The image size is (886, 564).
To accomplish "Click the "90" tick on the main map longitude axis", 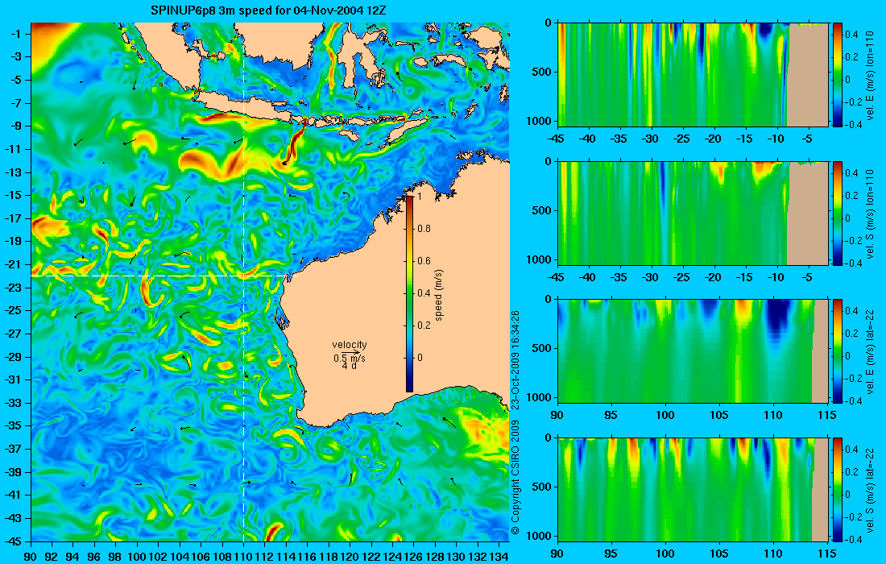I will tap(31, 556).
